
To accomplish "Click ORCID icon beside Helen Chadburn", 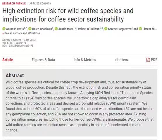I will point(30,29).
